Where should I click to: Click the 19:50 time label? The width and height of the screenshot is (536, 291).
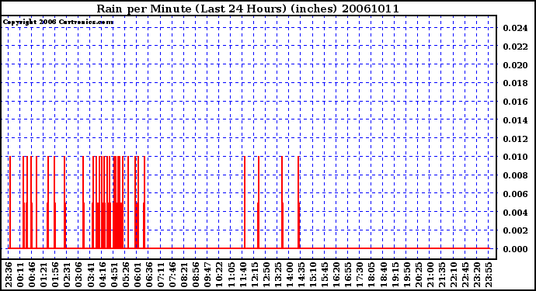406,275
